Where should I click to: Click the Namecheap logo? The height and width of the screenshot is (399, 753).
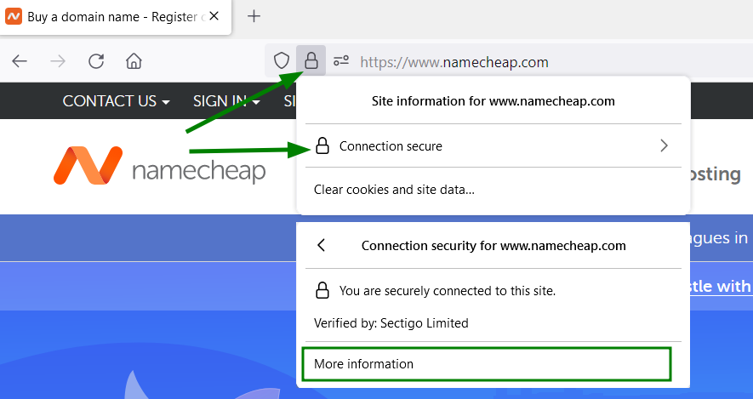[159, 166]
